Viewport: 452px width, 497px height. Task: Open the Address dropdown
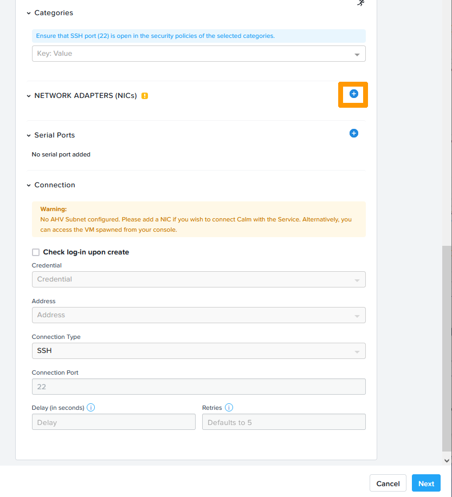(198, 315)
